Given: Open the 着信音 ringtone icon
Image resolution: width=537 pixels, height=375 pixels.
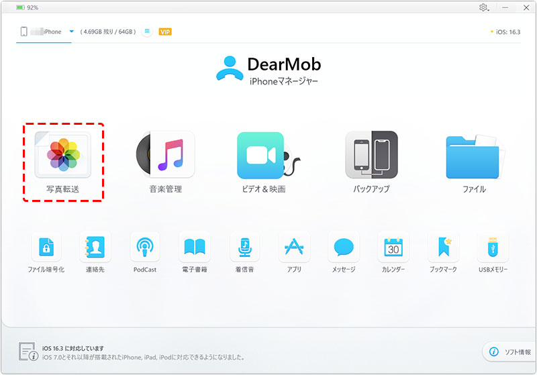Looking at the screenshot, I should pos(244,247).
